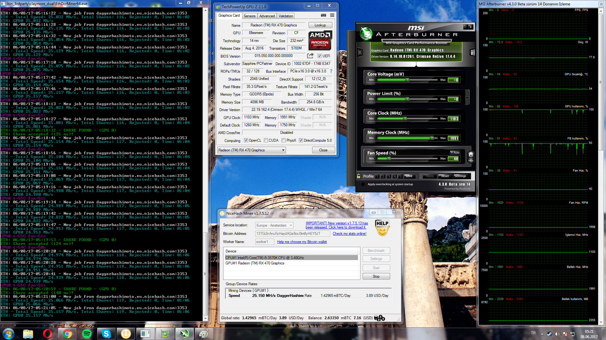Image resolution: width=606 pixels, height=340 pixels.
Task: Click the Worker Name input field
Action: pos(264,242)
